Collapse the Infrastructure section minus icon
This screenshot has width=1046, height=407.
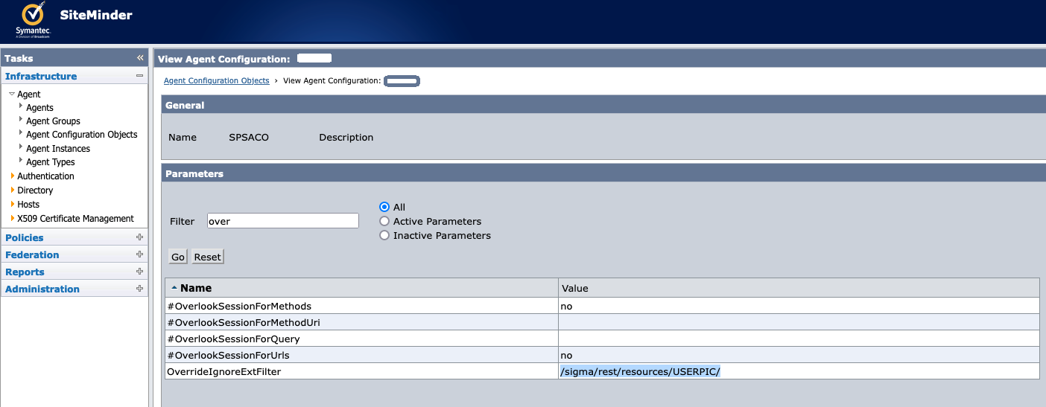(139, 76)
